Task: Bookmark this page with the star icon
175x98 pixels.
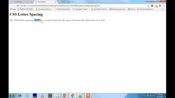Action: coord(148,6)
